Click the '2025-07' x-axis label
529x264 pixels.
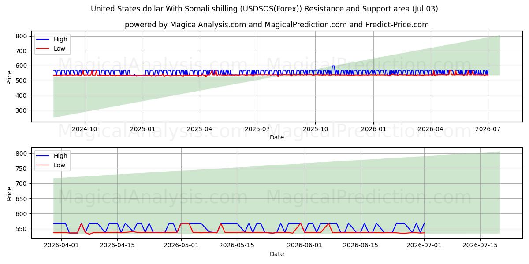[257, 130]
